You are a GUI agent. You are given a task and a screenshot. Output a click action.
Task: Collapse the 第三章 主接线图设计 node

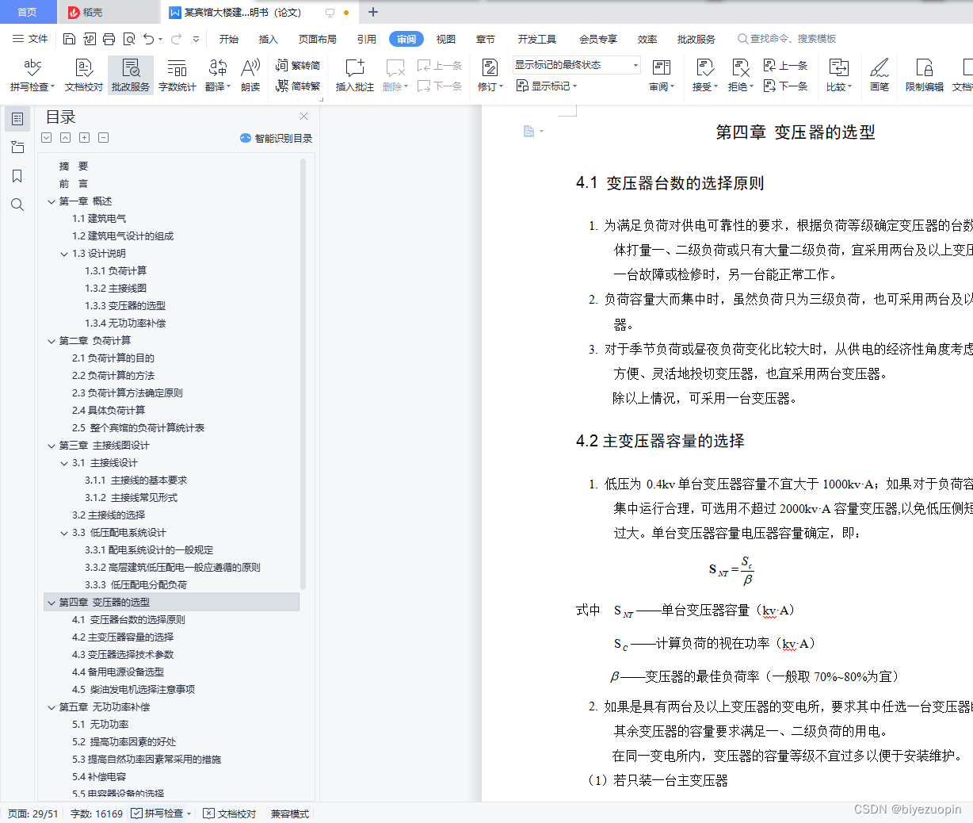[52, 446]
